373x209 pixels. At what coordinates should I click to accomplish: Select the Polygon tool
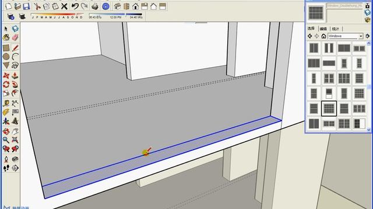click(x=6, y=66)
